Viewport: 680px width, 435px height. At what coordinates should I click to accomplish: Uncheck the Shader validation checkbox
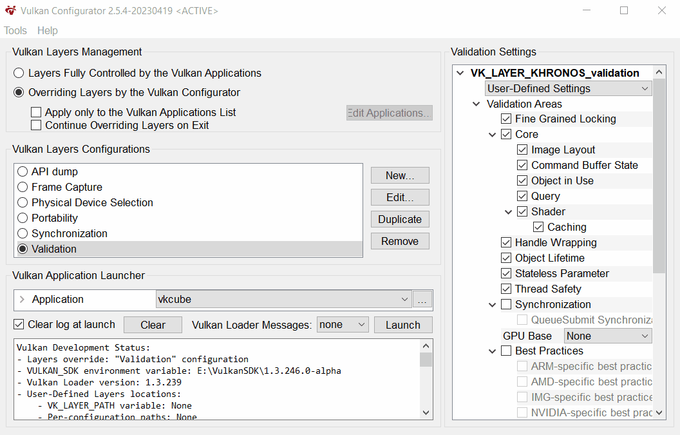(522, 211)
